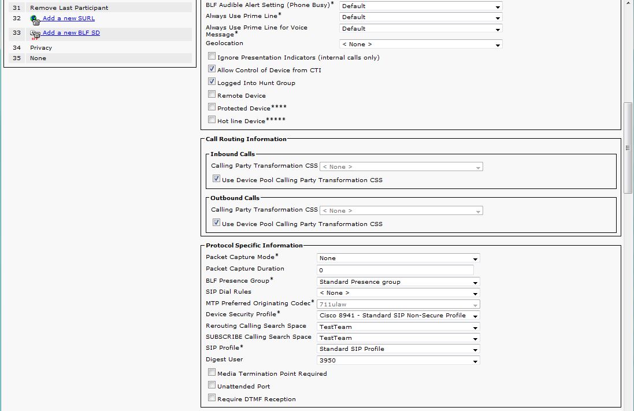Open the Digest User dropdown
This screenshot has width=634, height=411.
pos(398,361)
